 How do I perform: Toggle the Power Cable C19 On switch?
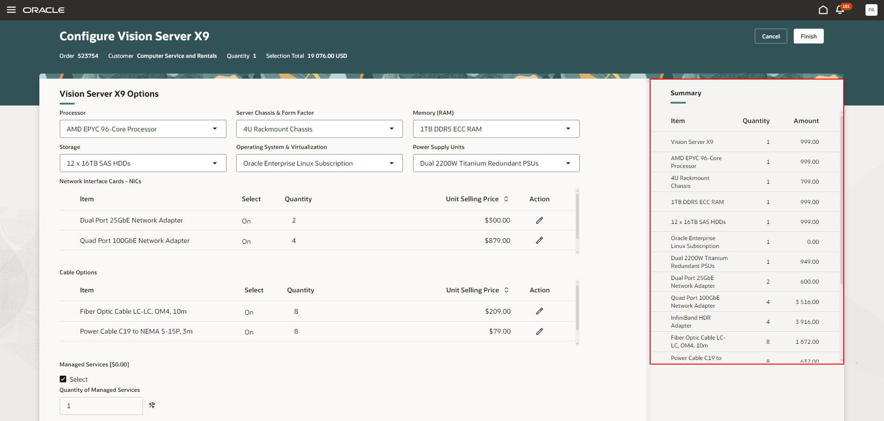(x=249, y=332)
